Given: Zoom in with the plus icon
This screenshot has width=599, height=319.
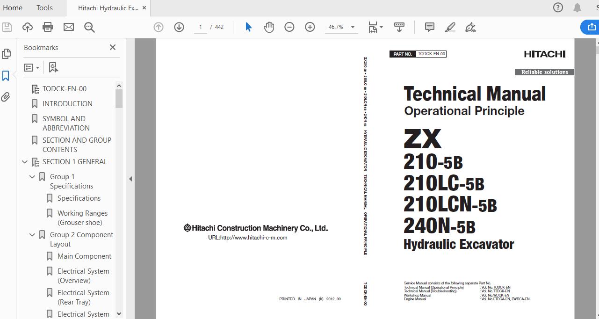Looking at the screenshot, I should [x=310, y=27].
